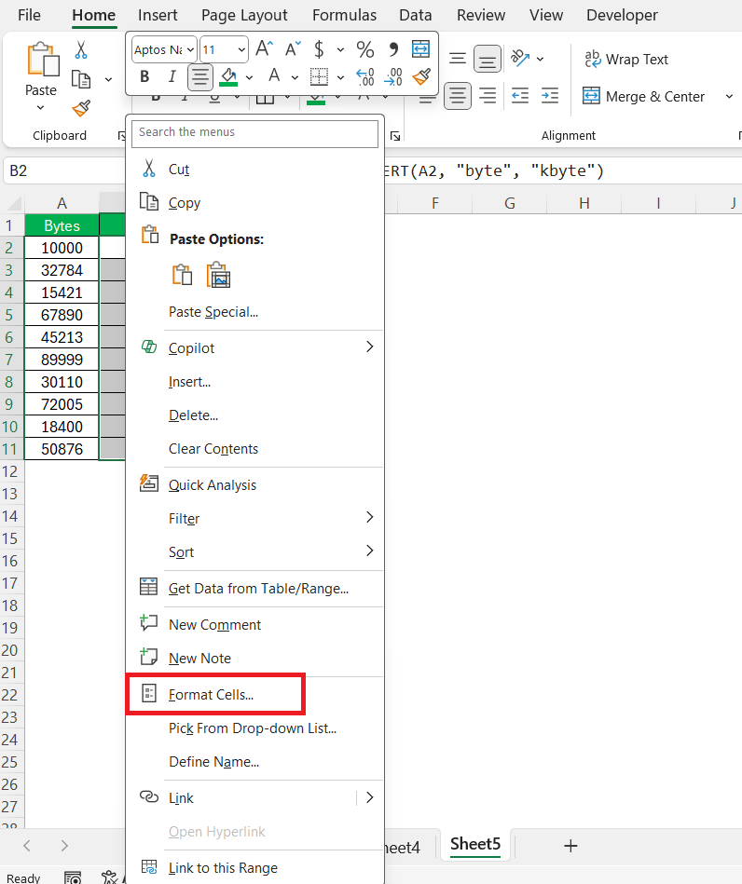Expand the Filter submenu
Screen dimensions: 742x884
coord(369,517)
